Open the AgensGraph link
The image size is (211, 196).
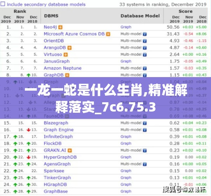(x=57, y=164)
